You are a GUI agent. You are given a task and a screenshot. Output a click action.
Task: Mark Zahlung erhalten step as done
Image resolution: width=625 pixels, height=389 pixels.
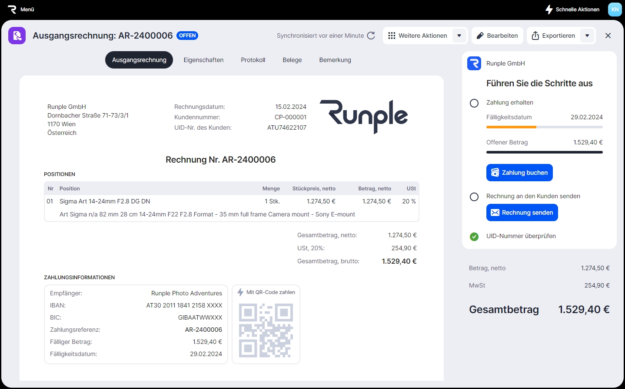click(x=474, y=103)
